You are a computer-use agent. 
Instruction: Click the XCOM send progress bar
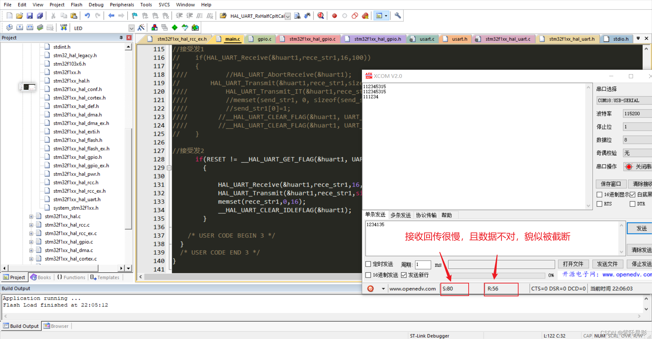497,275
